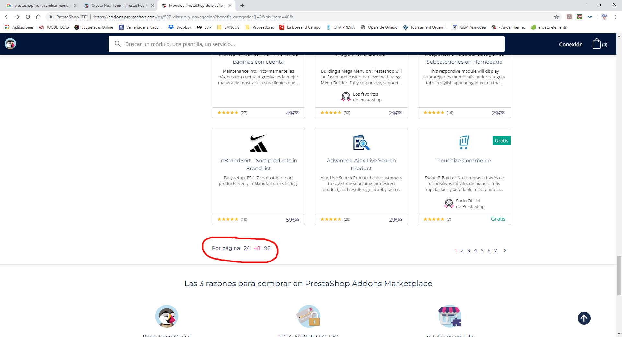Show 48 items per page
The image size is (622, 337).
pos(257,248)
